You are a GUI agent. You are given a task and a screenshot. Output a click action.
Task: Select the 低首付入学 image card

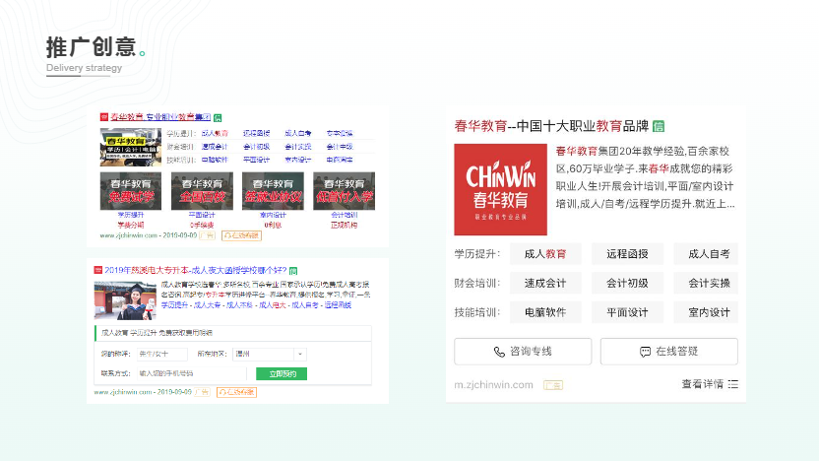pos(344,191)
